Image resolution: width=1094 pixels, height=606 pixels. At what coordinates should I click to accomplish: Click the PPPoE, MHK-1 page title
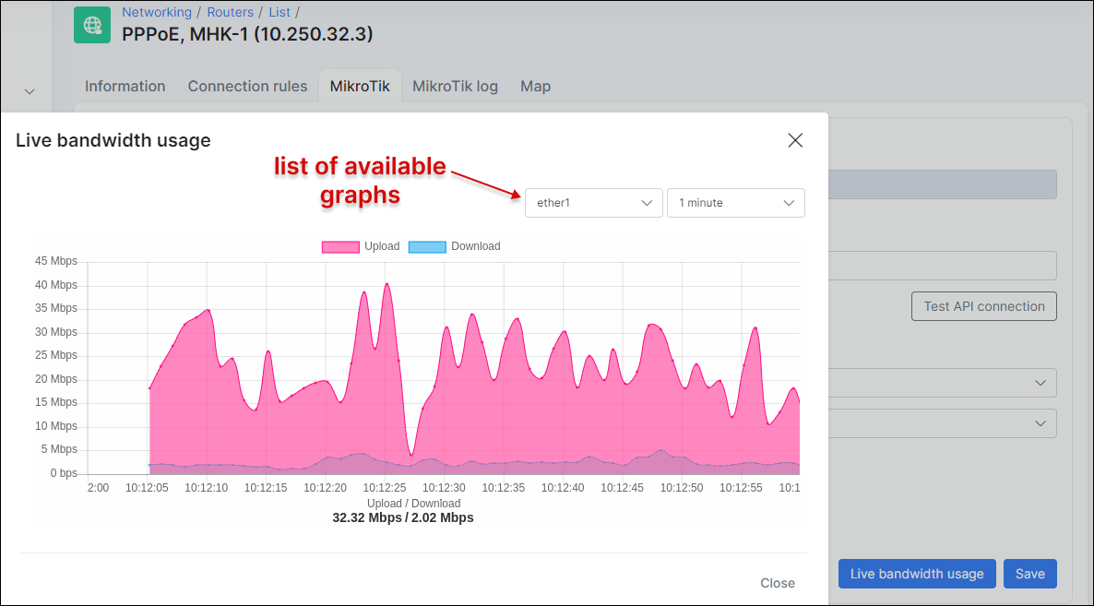pyautogui.click(x=247, y=34)
